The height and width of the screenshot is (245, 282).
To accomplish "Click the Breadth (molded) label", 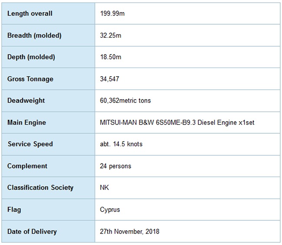I will [34, 35].
